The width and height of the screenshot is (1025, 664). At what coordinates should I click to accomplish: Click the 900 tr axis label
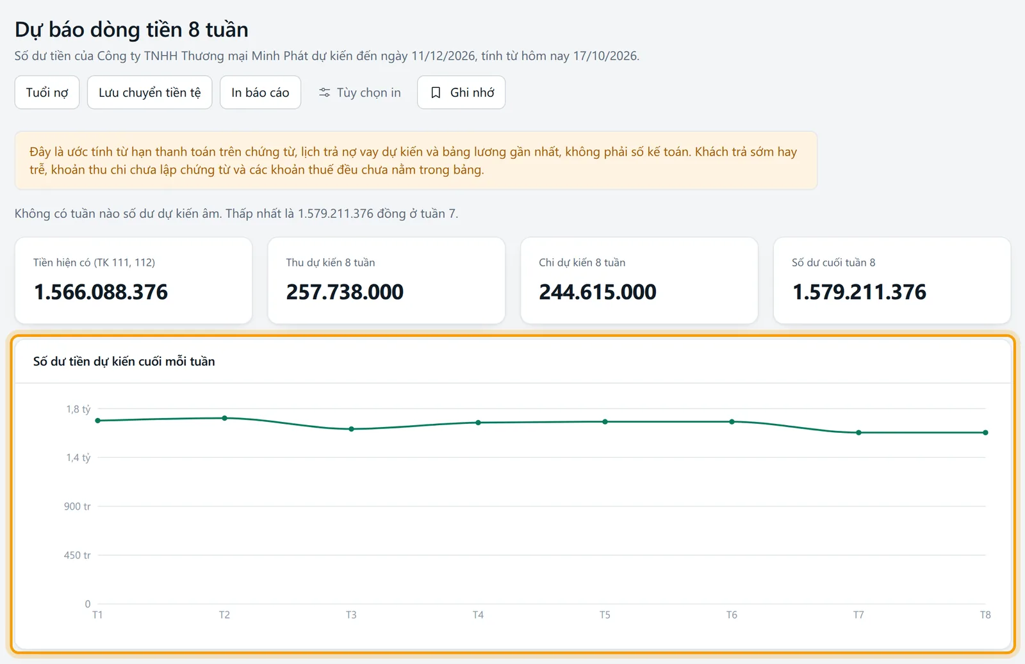click(77, 506)
